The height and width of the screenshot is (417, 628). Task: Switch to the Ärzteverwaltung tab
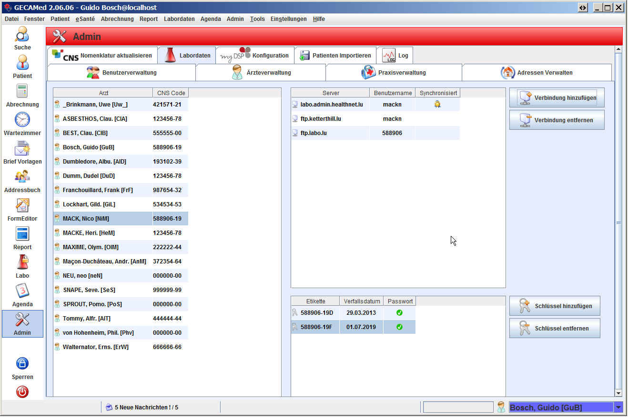261,73
